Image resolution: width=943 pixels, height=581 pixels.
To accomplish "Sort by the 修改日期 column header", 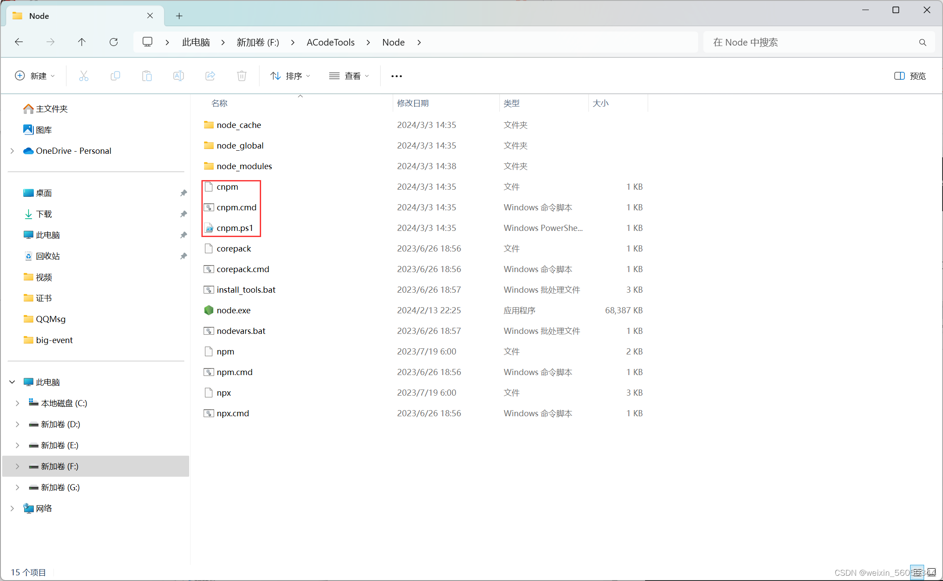I will (x=413, y=103).
